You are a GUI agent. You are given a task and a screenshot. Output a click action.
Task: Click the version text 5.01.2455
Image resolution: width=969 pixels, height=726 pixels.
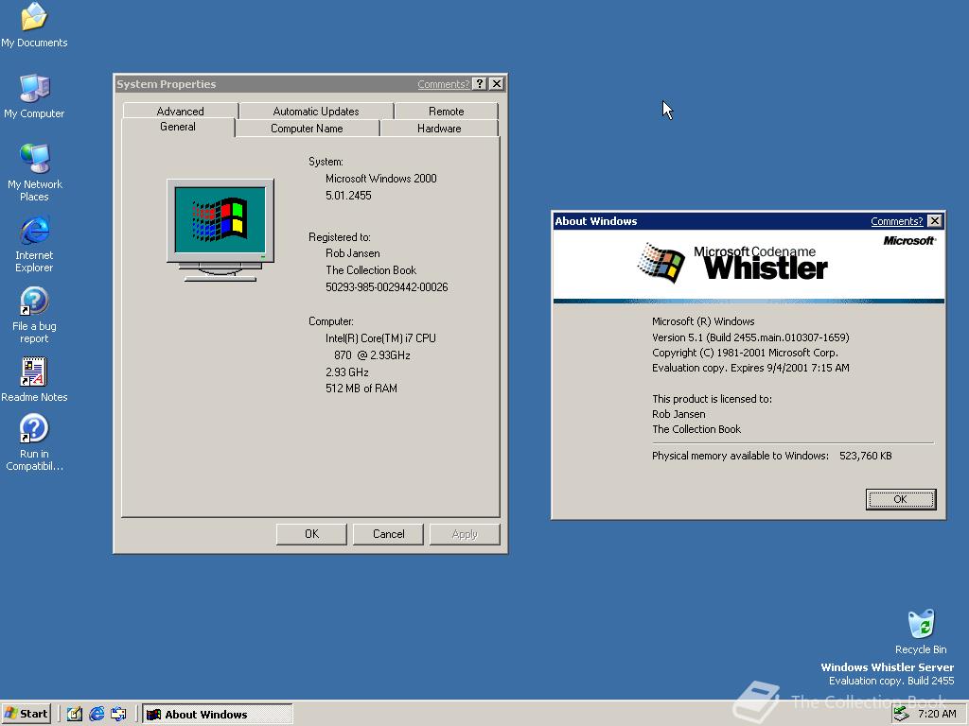348,195
